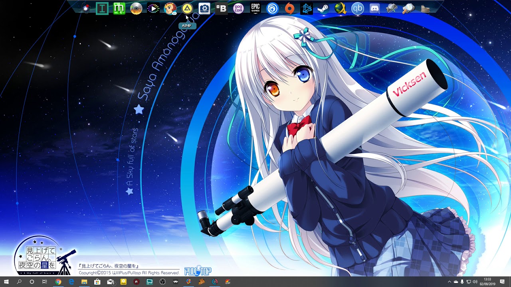Open the Windows Start menu
This screenshot has height=287, width=511.
[6, 282]
